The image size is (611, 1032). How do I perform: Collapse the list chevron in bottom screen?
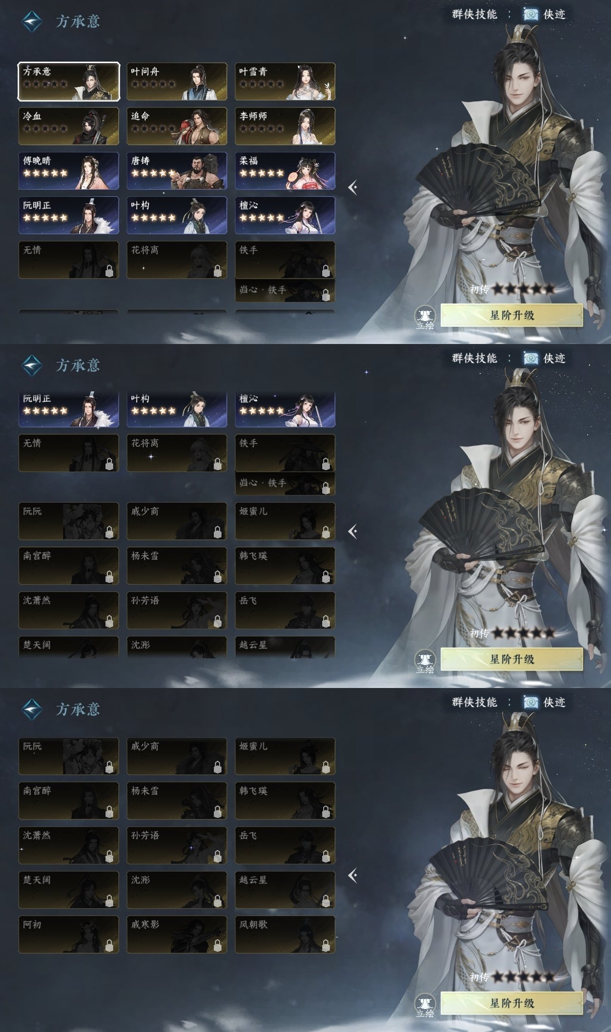point(353,875)
